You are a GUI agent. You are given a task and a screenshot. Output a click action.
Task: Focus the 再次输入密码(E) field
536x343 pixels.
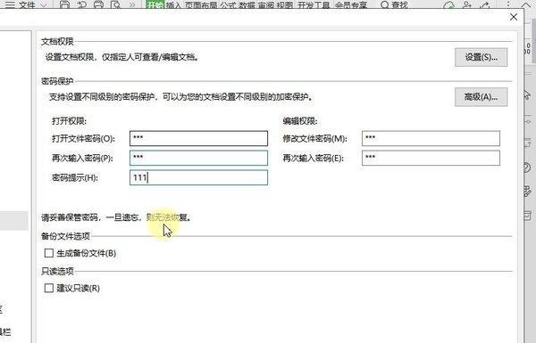pos(431,158)
